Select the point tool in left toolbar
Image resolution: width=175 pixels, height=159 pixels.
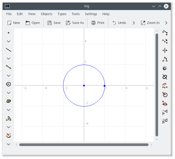pyautogui.click(x=9, y=33)
